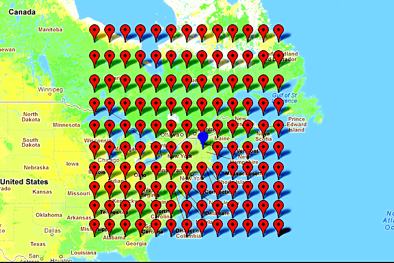
Task: Click the Winnipeg city dot
Action: point(50,94)
